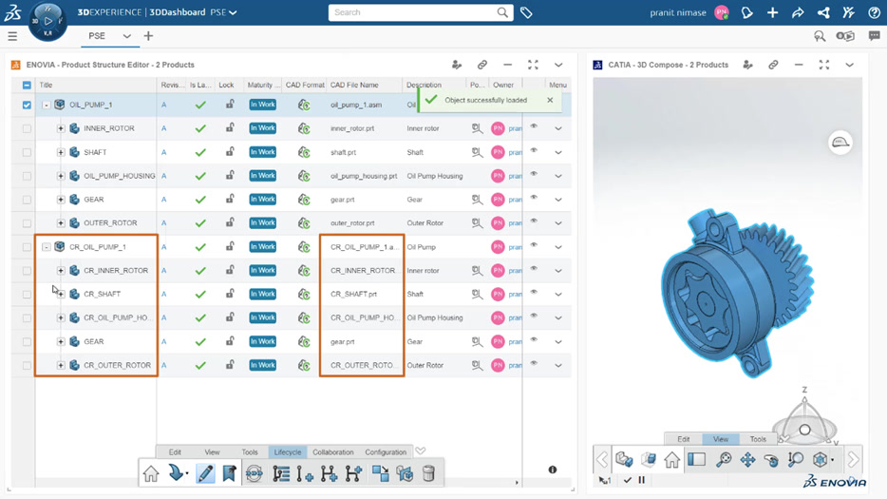Click the In Work maturity badge of the OUTER_ROTOR row
Viewport: 887px width, 499px height.
(x=262, y=223)
